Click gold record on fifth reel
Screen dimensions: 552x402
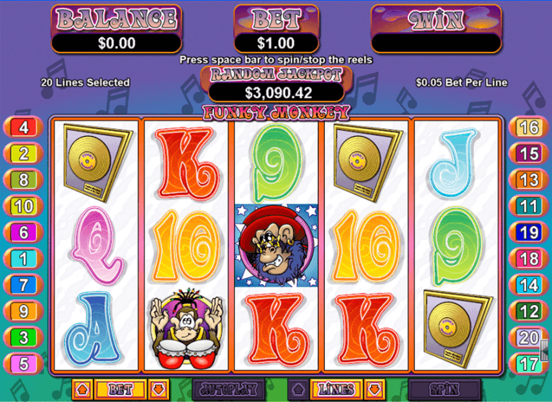(457, 328)
